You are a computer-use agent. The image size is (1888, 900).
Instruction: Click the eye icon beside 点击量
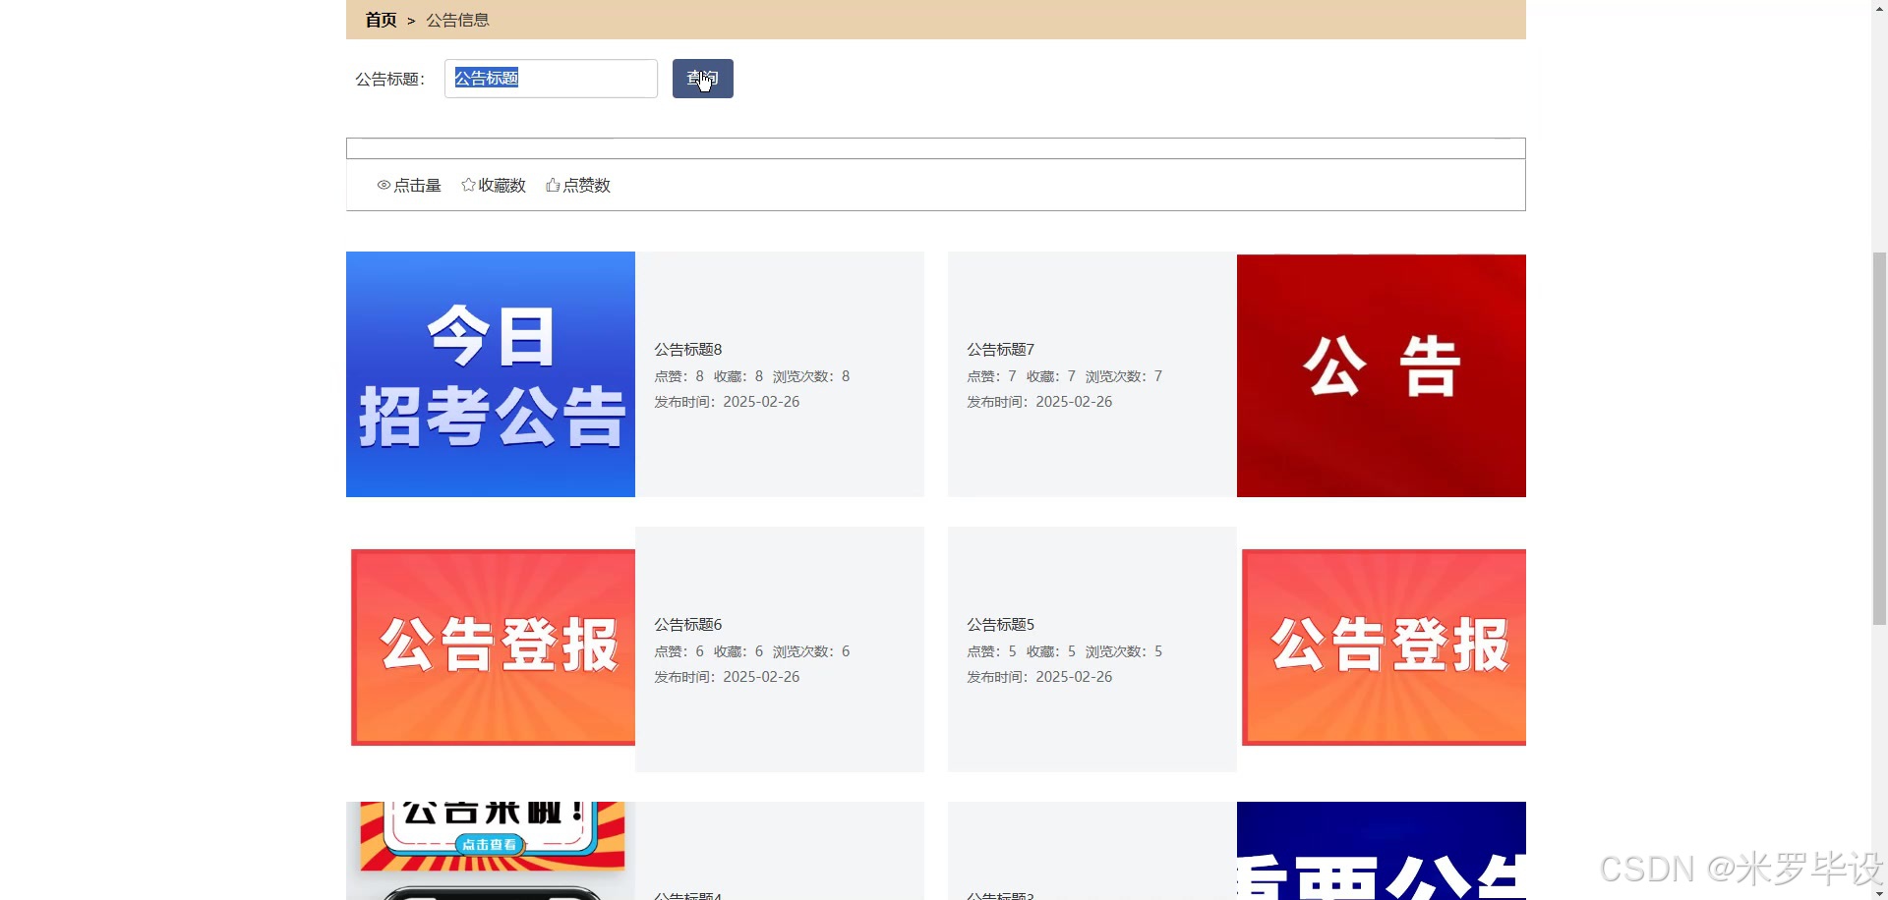[383, 185]
